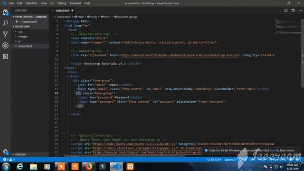Click the taskbar clock showing 8/29/2019
This screenshot has height=171, width=304.
coord(293,167)
